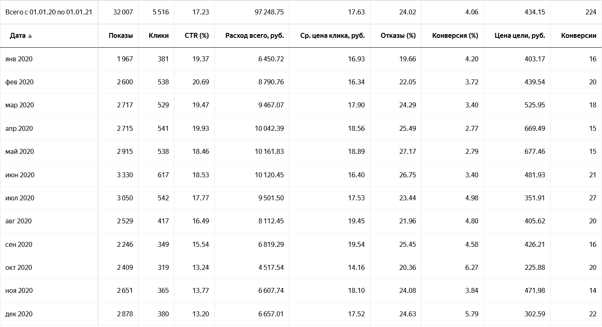
Task: Click the sort arrow next to Дата
Action: (x=30, y=36)
